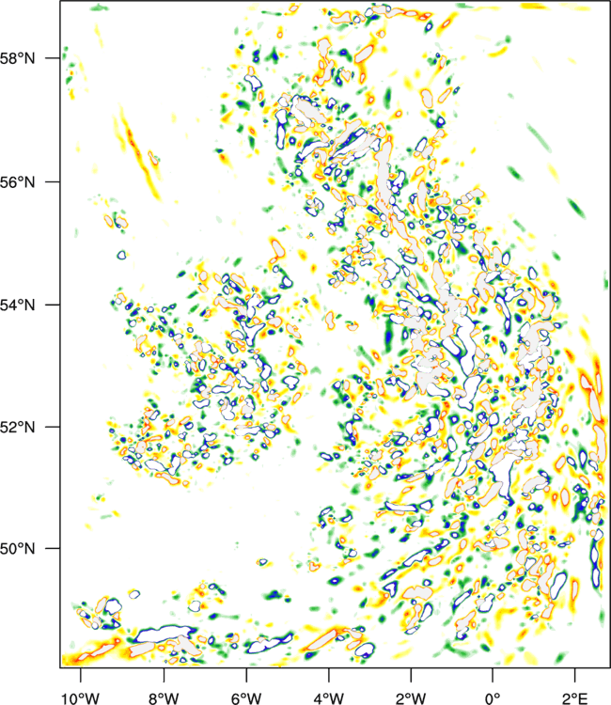Screen dimensions: 611x705
Task: Click the 2°E longitude axis label
Action: click(574, 698)
